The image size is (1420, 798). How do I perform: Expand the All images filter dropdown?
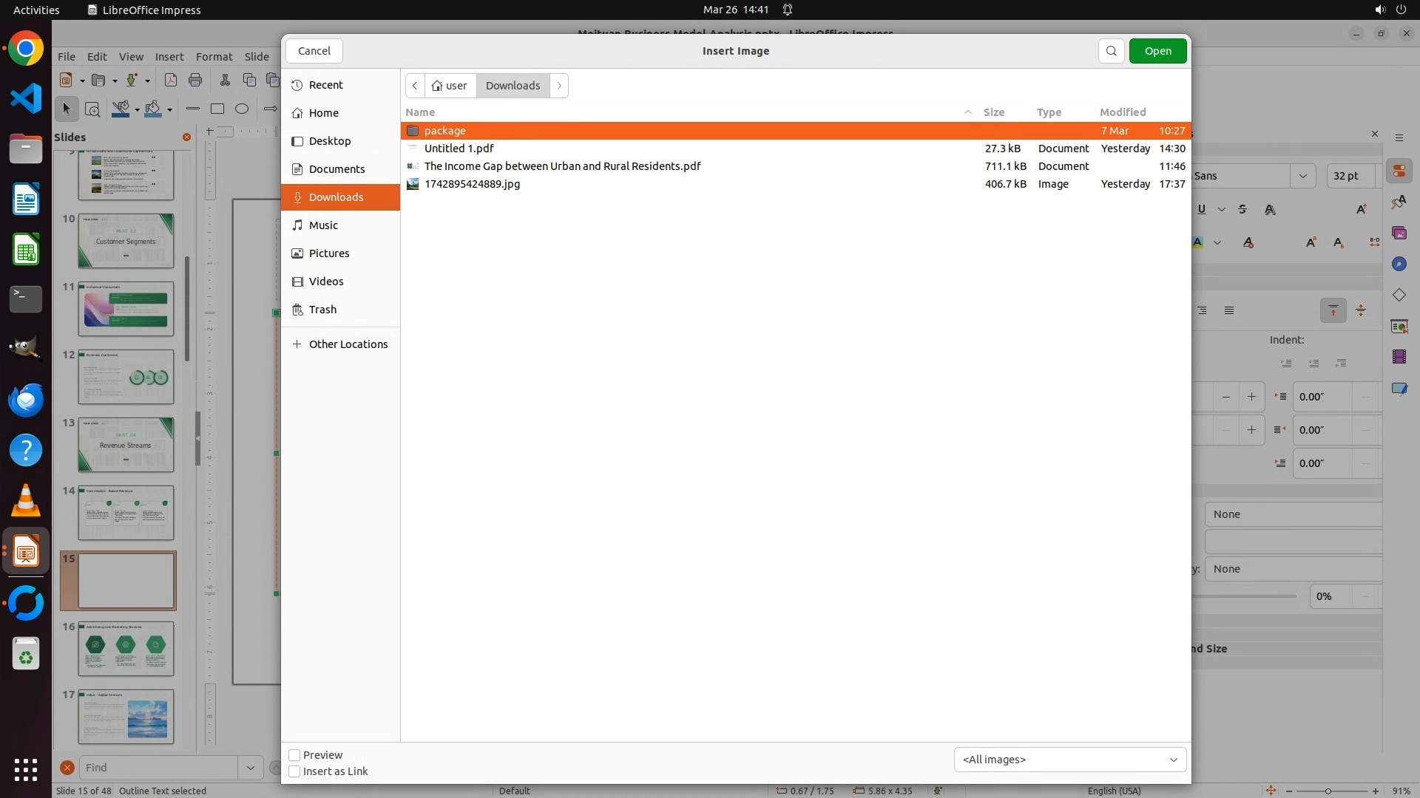1069,760
